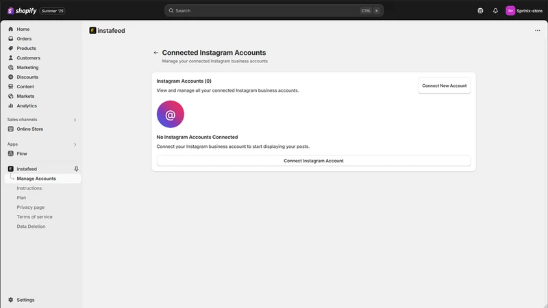
Task: Open the three-dot more actions menu
Action: 537,31
